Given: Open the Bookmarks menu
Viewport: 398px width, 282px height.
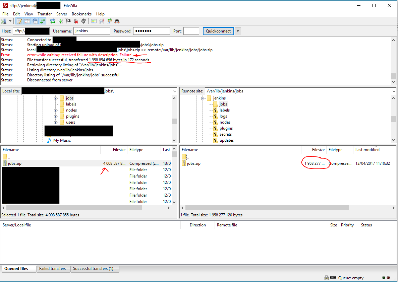Looking at the screenshot, I should [81, 14].
